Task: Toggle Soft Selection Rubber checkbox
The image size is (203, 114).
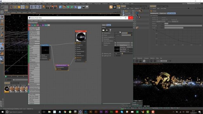Action: click(167, 20)
